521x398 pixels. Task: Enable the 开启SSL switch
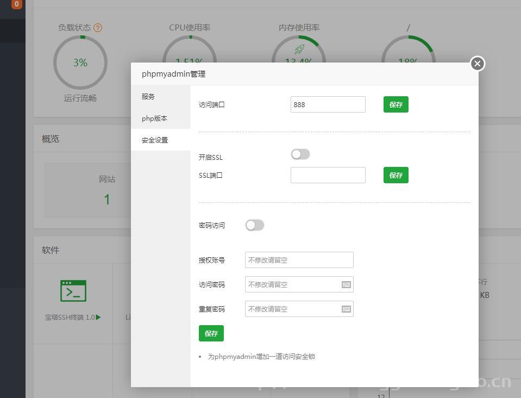point(300,154)
